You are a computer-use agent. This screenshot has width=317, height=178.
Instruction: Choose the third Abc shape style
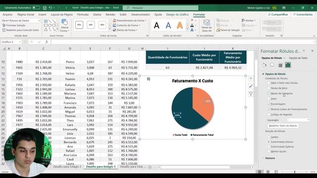[x=103, y=25]
